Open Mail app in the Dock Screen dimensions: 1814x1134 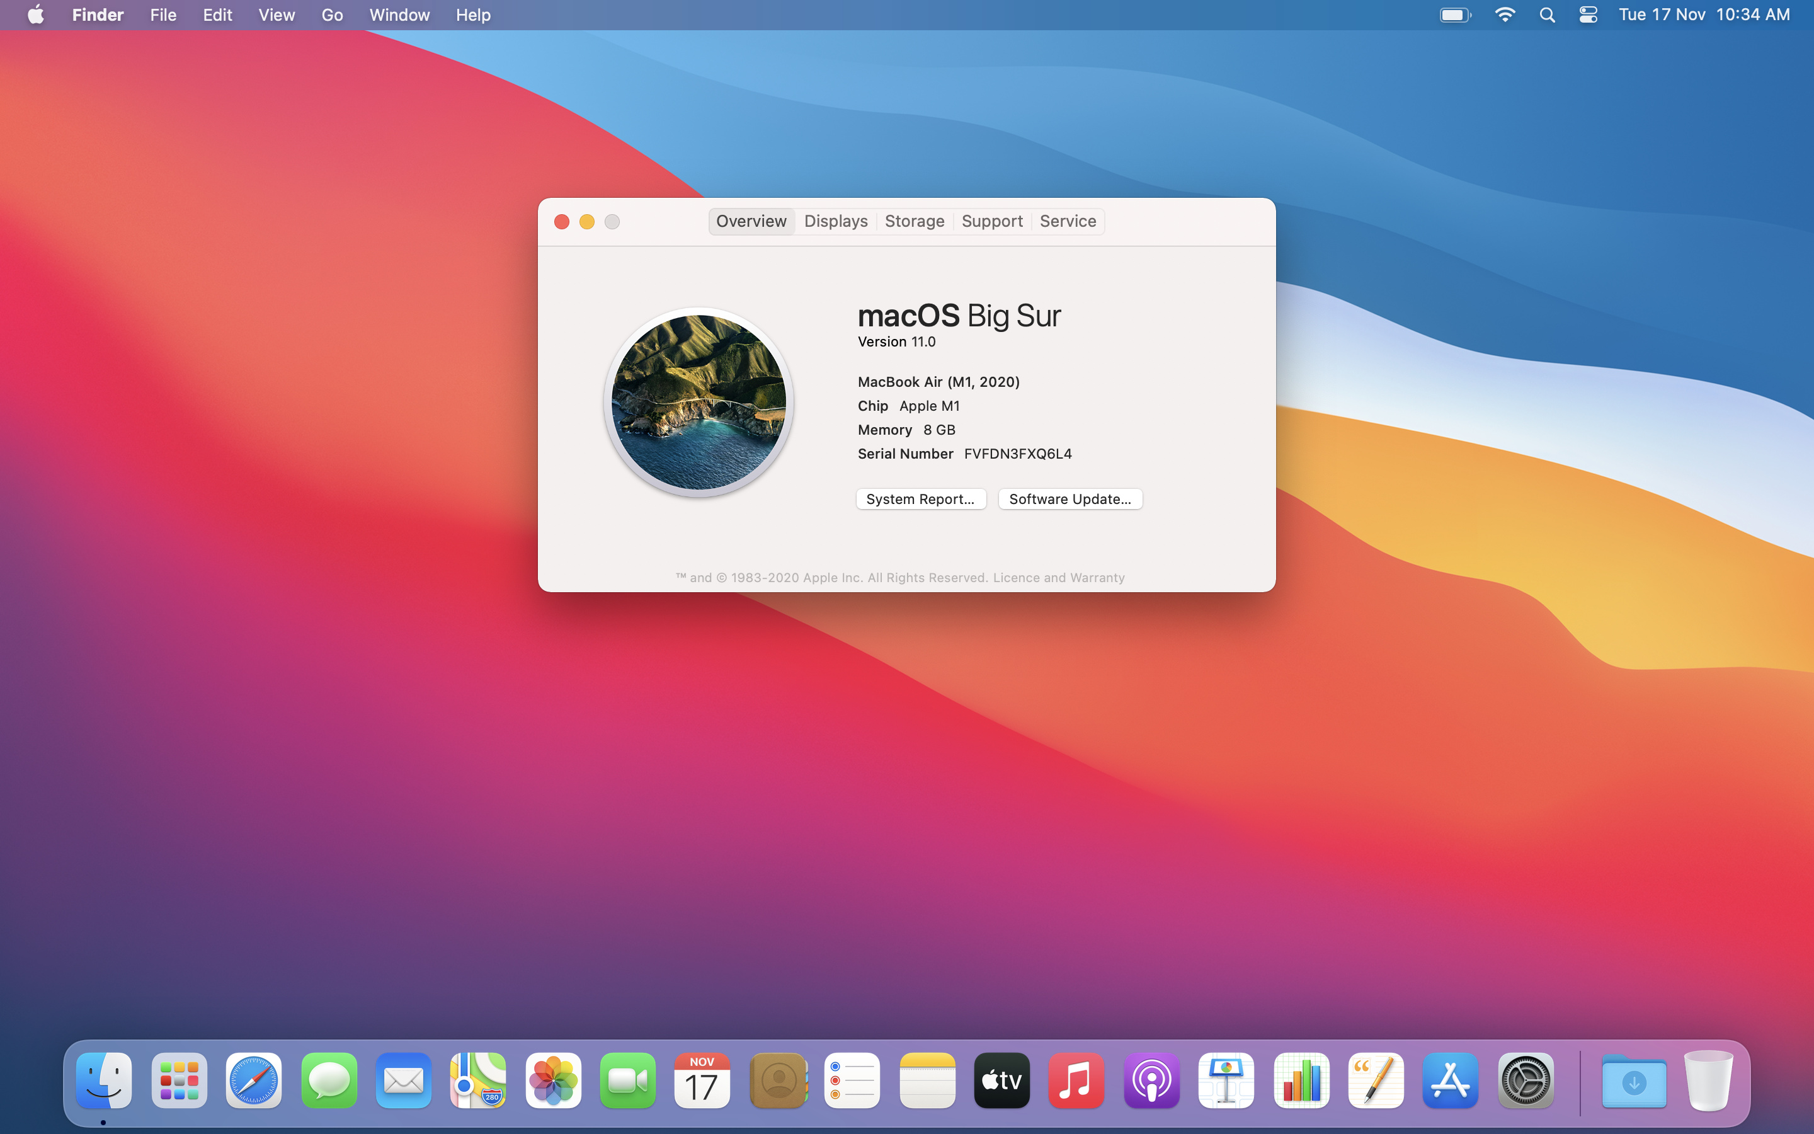coord(403,1080)
